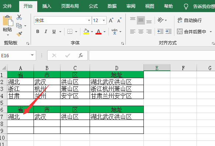
Task: Click into the formula bar input
Action: [x=152, y=55]
